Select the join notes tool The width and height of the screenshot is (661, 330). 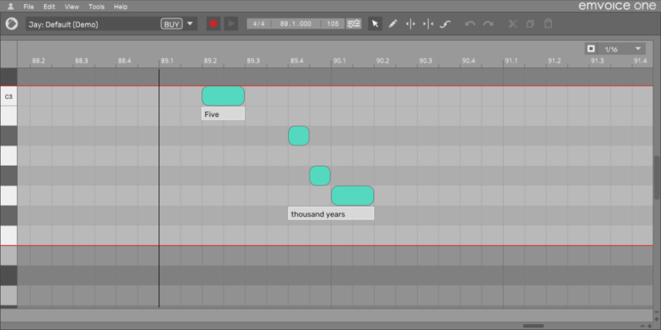[x=428, y=24]
